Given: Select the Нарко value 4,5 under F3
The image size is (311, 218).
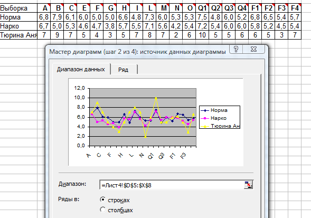Looking at the screenshot, I should pyautogui.click(x=281, y=26).
